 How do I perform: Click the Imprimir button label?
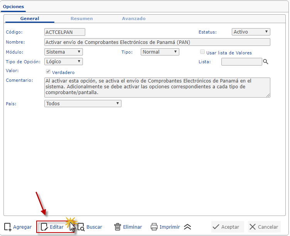point(170,227)
